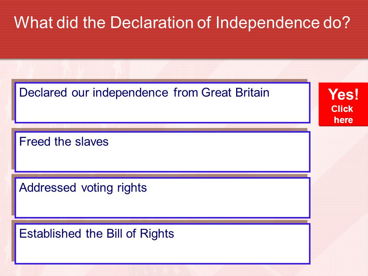
Task: Click "Bill of Rights" text in fourth answer
Action: (140, 233)
